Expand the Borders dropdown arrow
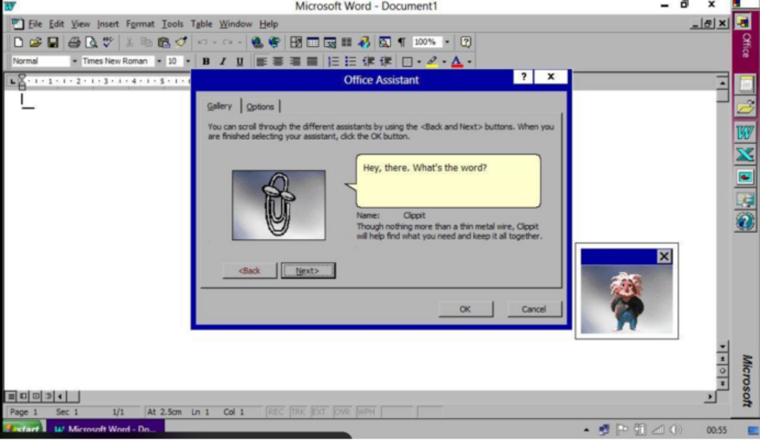 [x=419, y=62]
